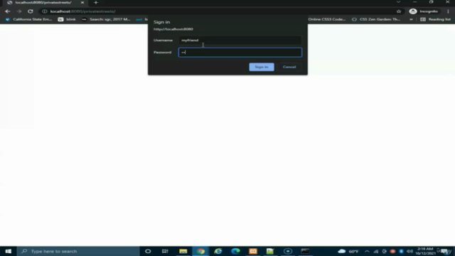Open the tab search dropdown arrow
Image resolution: width=455 pixels, height=256 pixels.
point(398,2)
